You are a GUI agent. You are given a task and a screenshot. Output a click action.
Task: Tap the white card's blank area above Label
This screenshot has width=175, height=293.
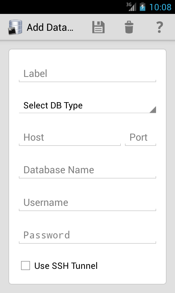pyautogui.click(x=87, y=57)
